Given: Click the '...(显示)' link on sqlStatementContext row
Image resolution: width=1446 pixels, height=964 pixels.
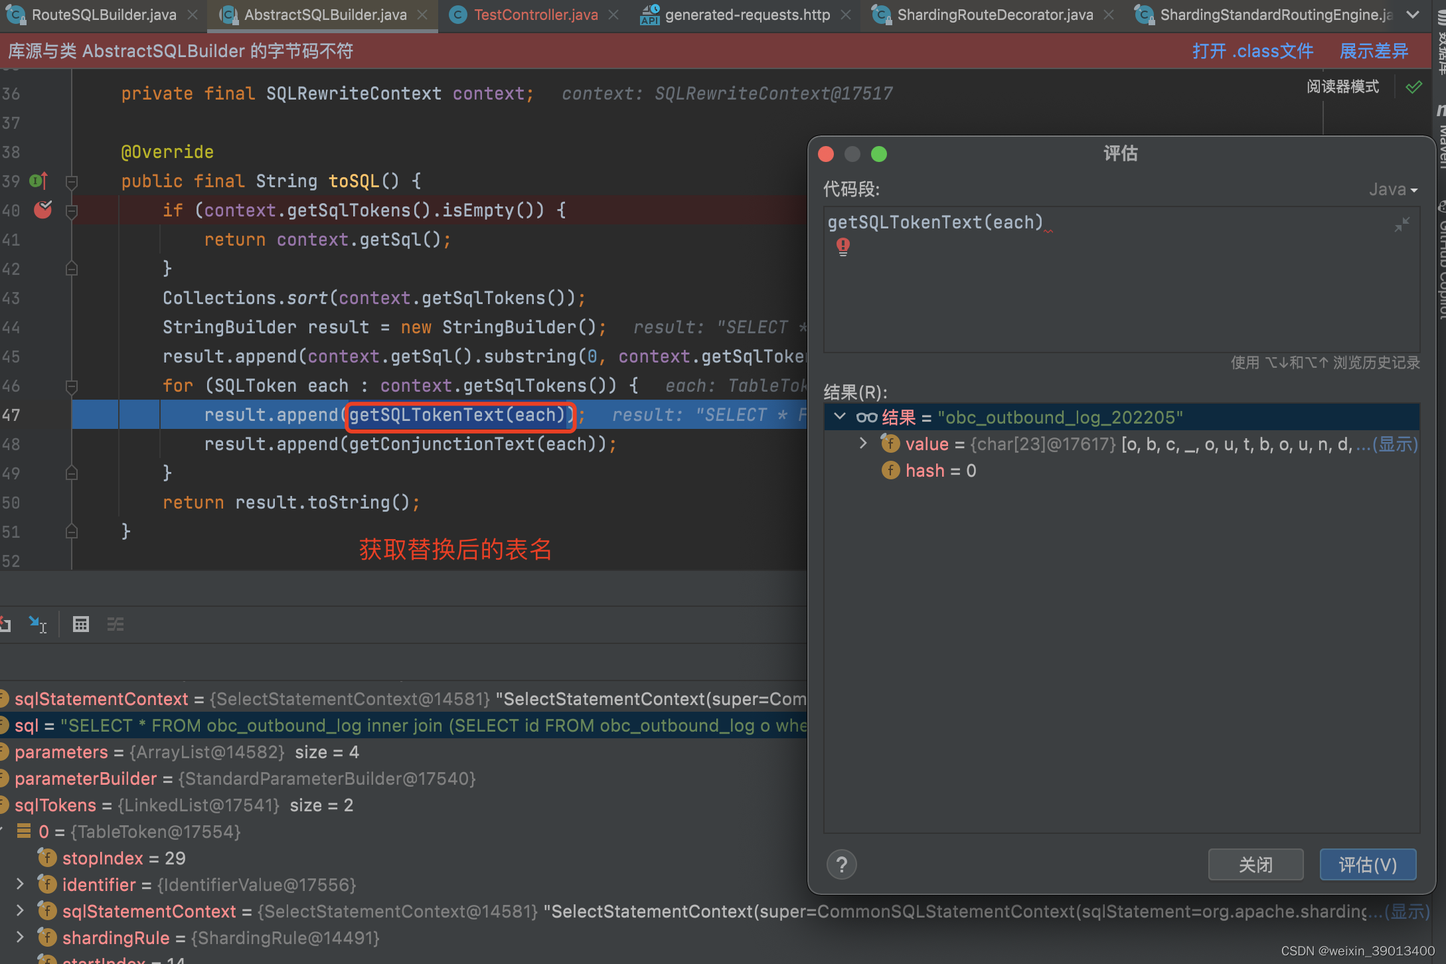Looking at the screenshot, I should coord(1399,912).
